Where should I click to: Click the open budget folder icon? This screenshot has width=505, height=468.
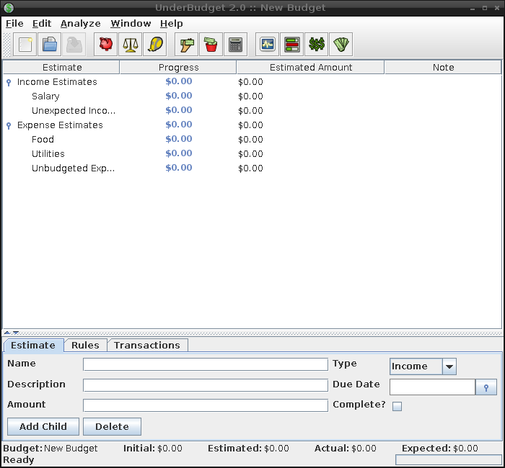pos(49,45)
